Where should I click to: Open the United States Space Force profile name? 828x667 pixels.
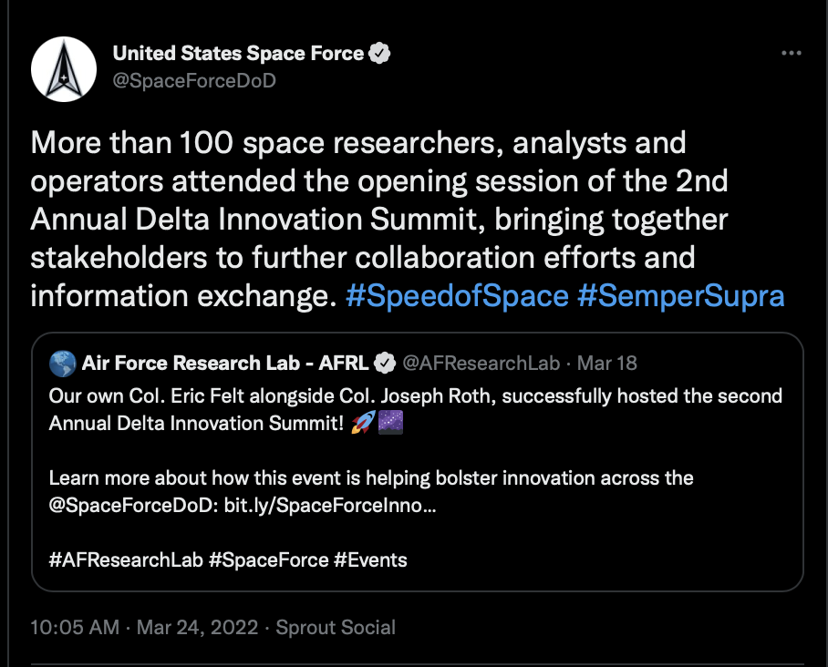(238, 53)
